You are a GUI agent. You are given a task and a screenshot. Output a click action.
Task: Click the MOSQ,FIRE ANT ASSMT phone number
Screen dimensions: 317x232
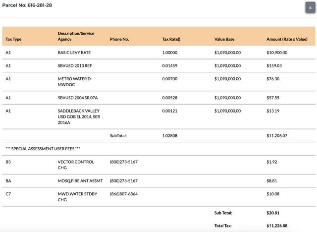point(124,181)
